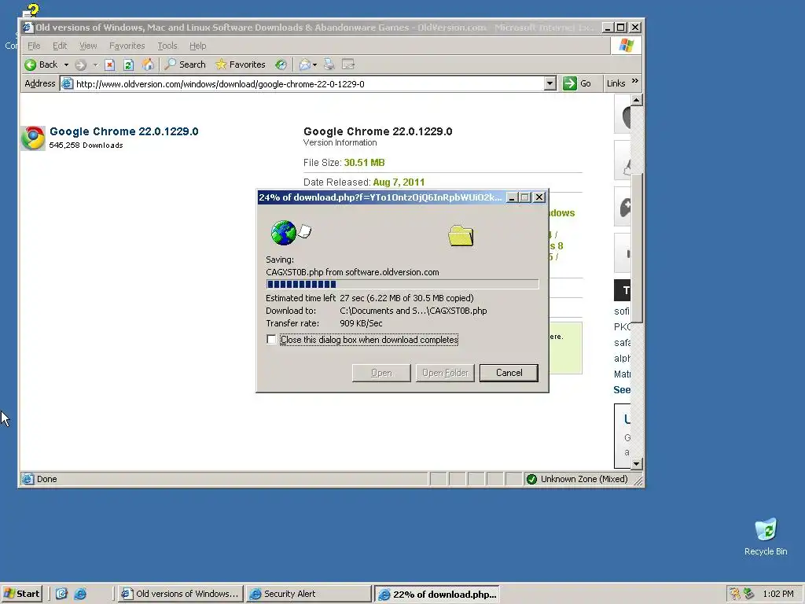Screen dimensions: 805x604
Task: Open the View menu
Action: [88, 46]
